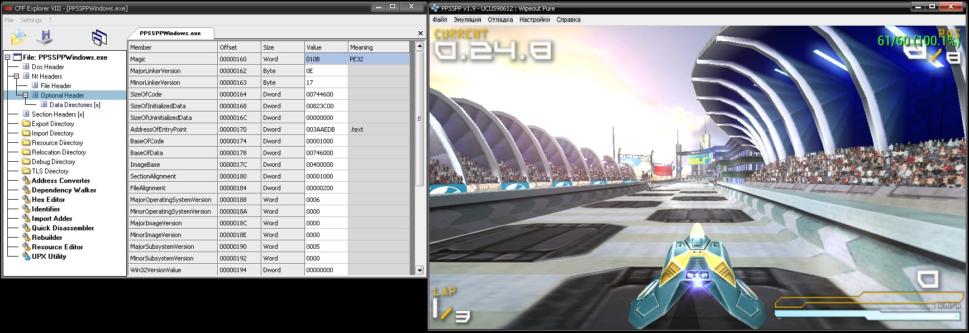
Task: Click the Hex Editor tool icon
Action: pos(26,199)
